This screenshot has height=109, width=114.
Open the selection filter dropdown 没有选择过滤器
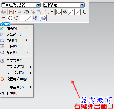pyautogui.click(x=21, y=5)
